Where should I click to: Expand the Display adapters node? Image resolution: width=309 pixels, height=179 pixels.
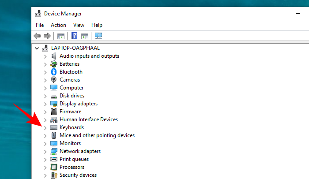(x=45, y=104)
